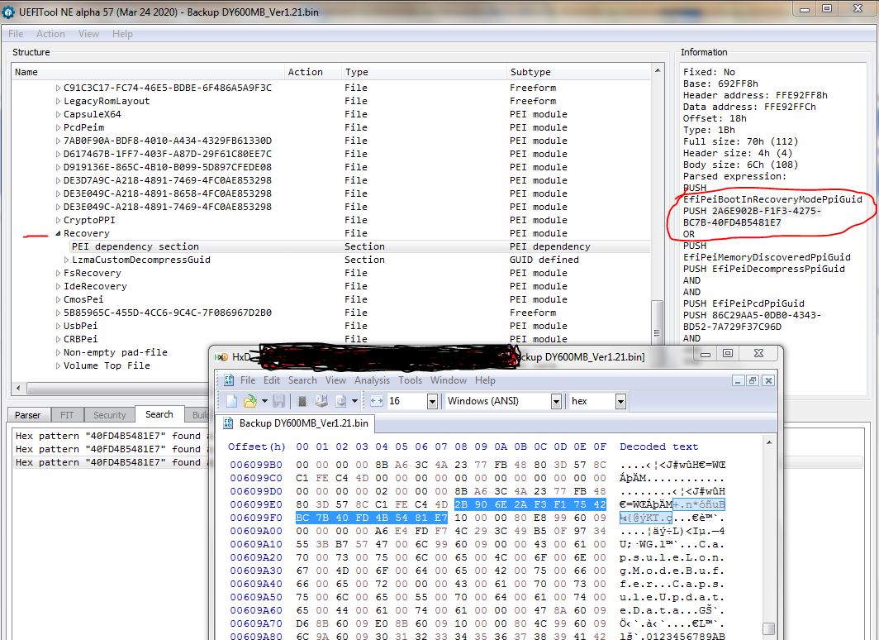
Task: Click the Open disk icon in HxD
Action: tap(321, 401)
